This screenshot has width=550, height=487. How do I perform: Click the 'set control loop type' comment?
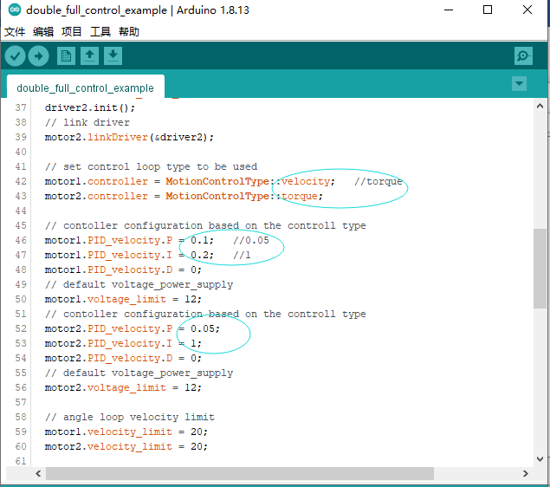click(152, 166)
